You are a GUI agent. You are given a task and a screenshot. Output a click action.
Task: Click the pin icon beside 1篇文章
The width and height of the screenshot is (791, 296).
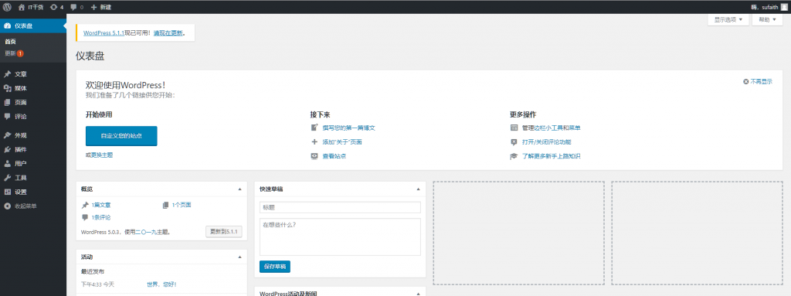[x=85, y=205]
